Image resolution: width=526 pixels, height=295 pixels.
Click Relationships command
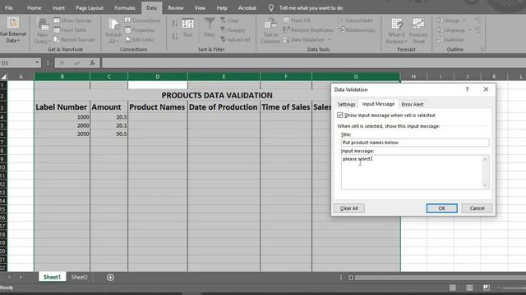pos(356,30)
